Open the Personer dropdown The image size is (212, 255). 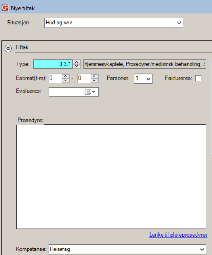pyautogui.click(x=143, y=79)
